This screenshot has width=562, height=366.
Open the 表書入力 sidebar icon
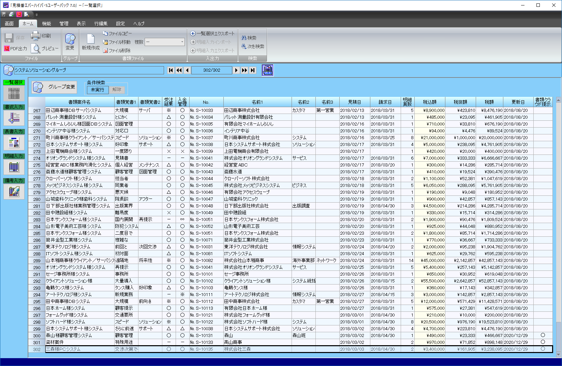tap(14, 142)
